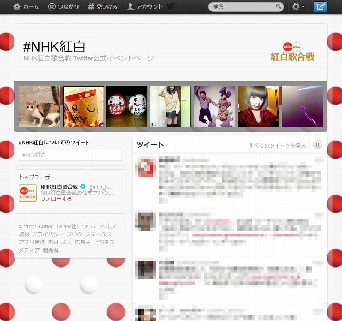
Task: Open the settings gear dropdown
Action: [298, 7]
